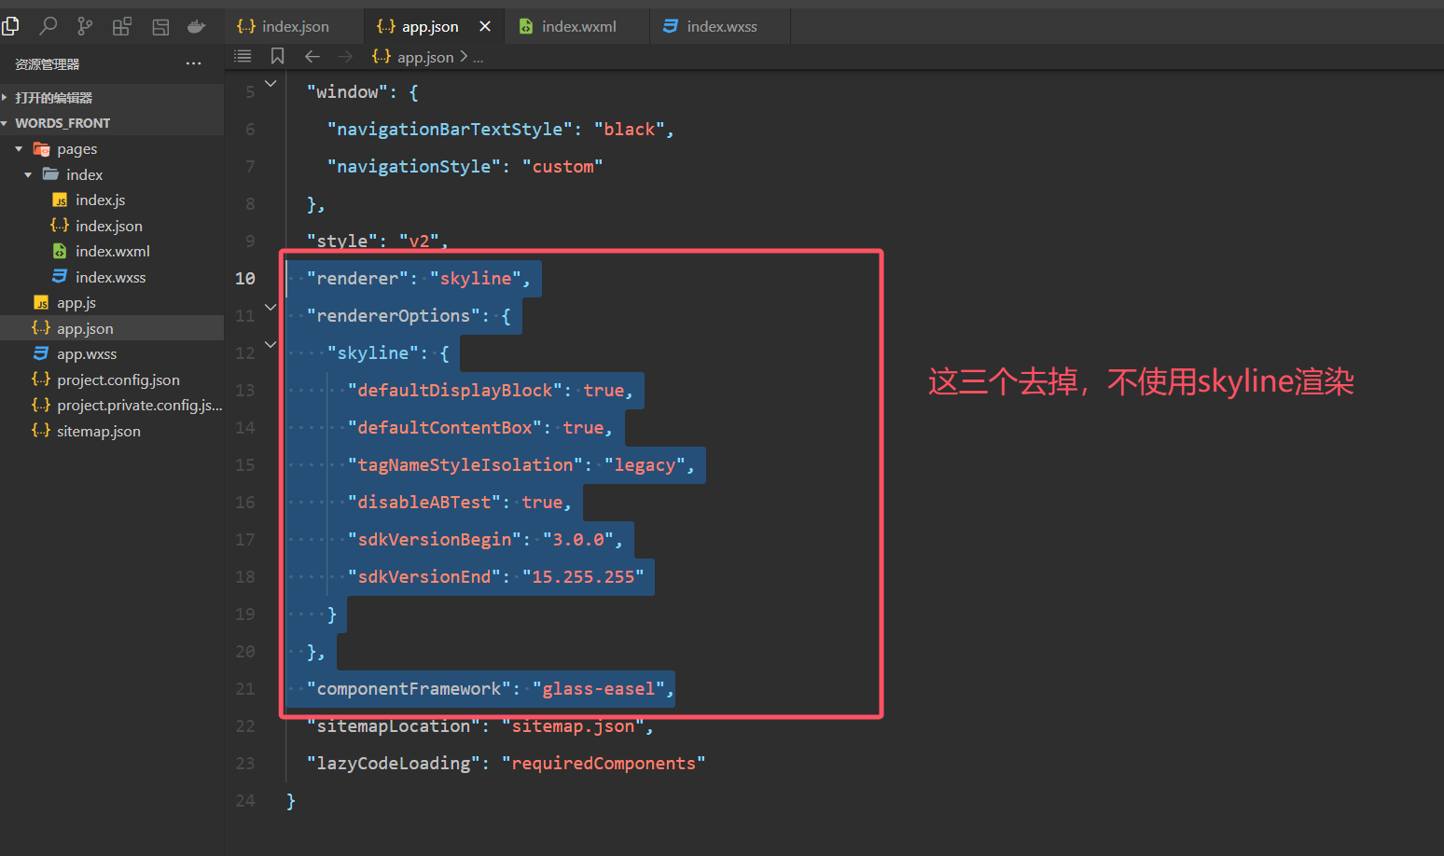Close the app.json tab
This screenshot has height=856, width=1444.
coord(485,26)
